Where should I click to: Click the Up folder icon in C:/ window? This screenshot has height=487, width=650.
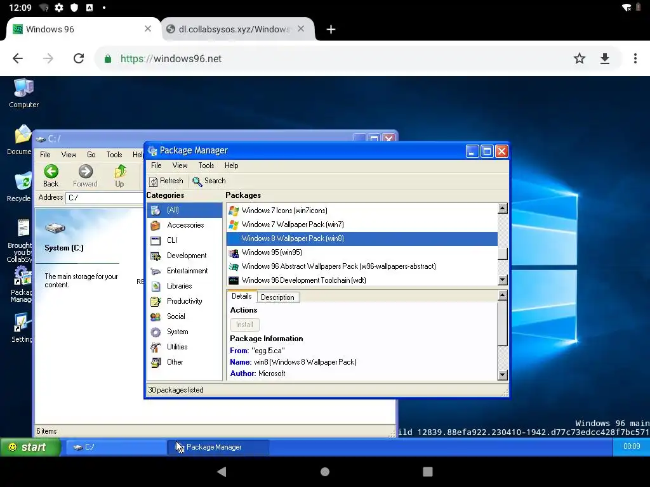tap(120, 171)
